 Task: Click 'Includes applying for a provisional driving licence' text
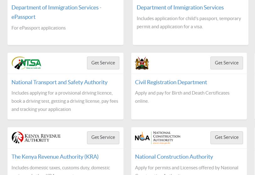(65, 101)
